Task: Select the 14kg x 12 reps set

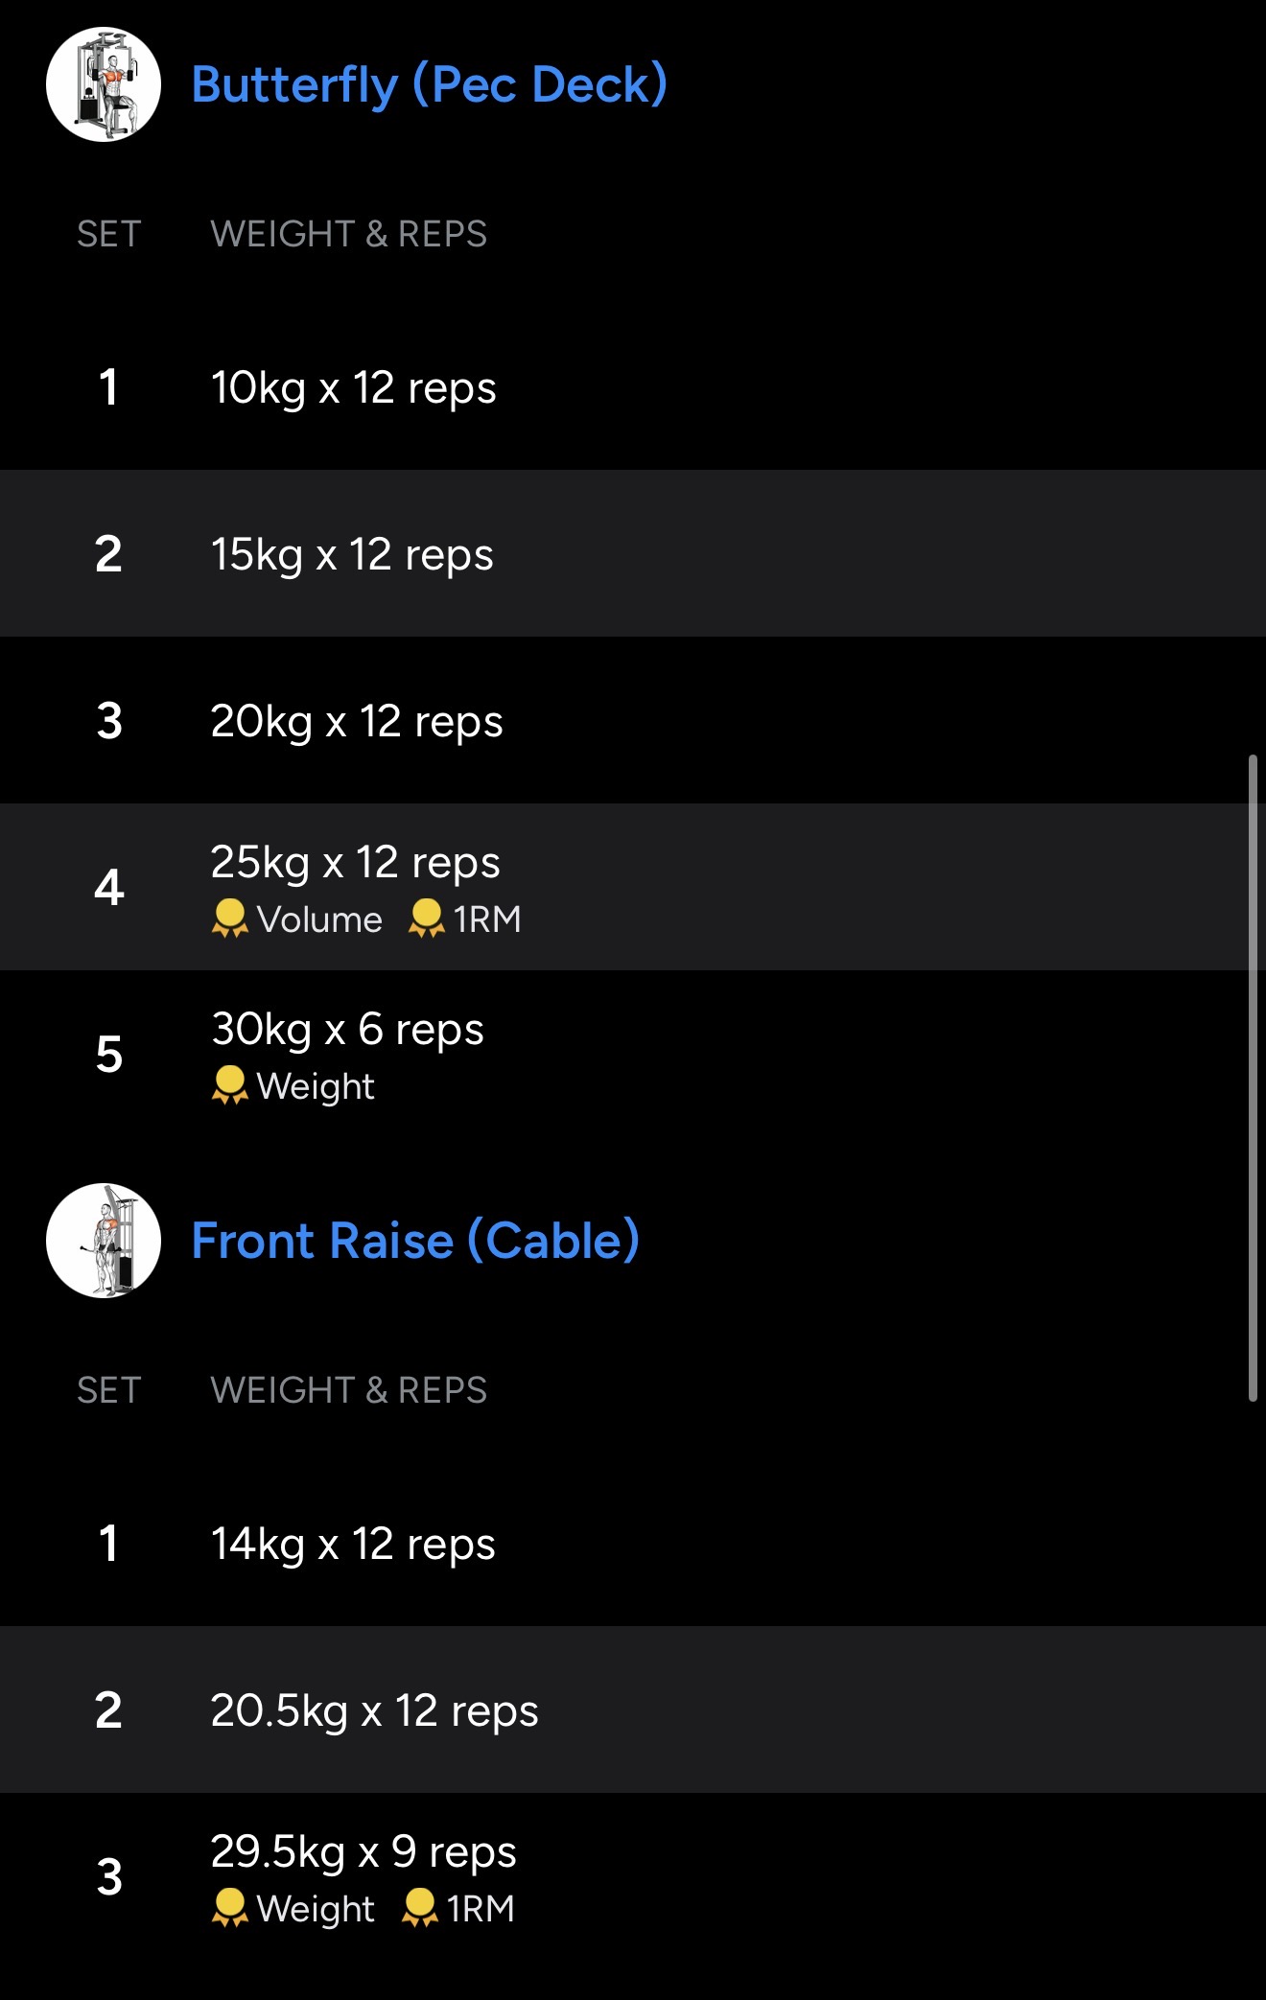Action: (x=353, y=1544)
